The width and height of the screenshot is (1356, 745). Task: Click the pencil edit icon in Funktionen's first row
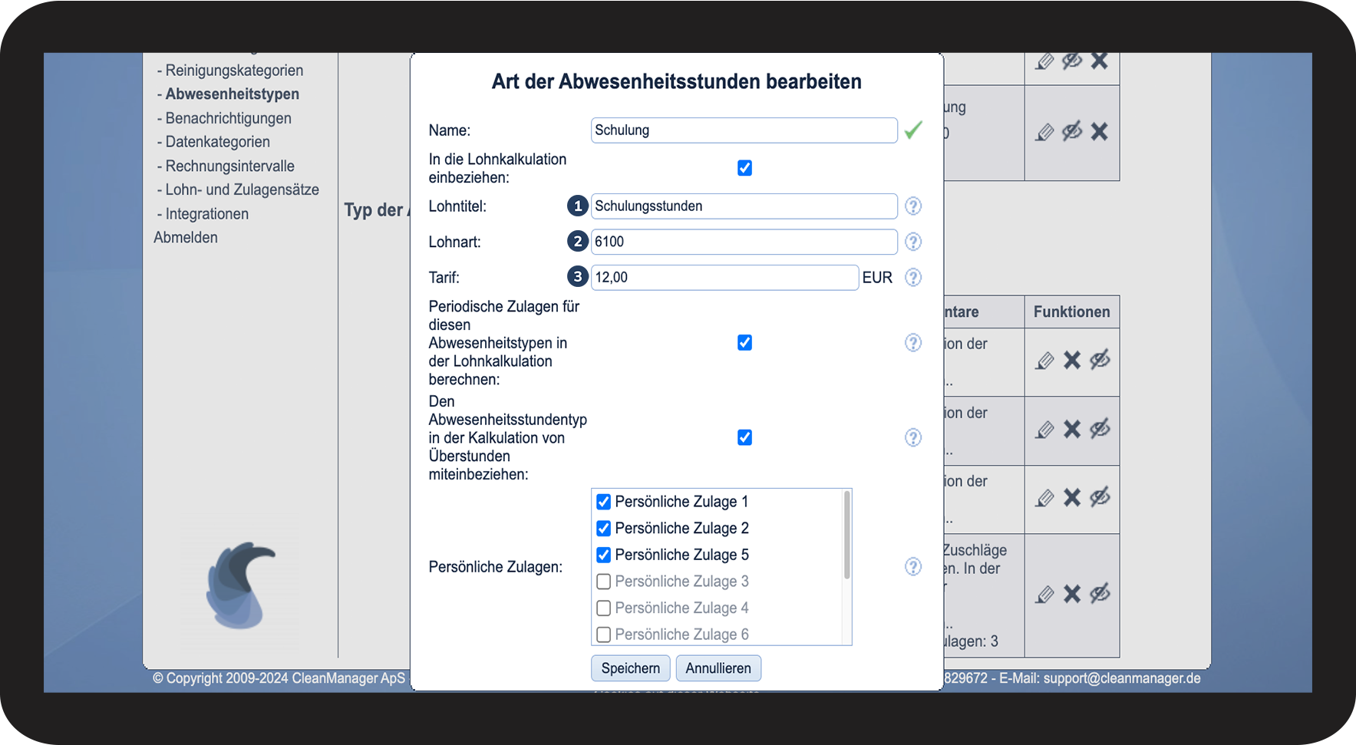(1044, 361)
